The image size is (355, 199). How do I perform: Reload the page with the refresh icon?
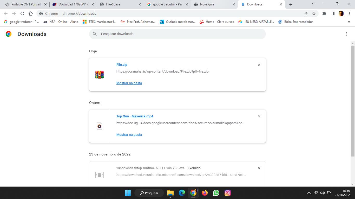click(x=22, y=13)
